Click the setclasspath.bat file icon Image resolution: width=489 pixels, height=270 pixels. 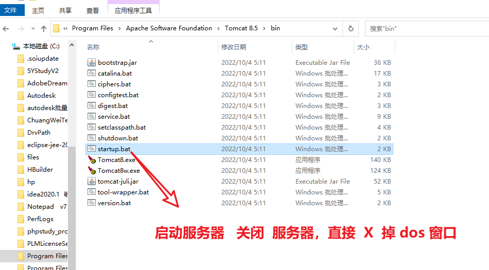coord(92,127)
